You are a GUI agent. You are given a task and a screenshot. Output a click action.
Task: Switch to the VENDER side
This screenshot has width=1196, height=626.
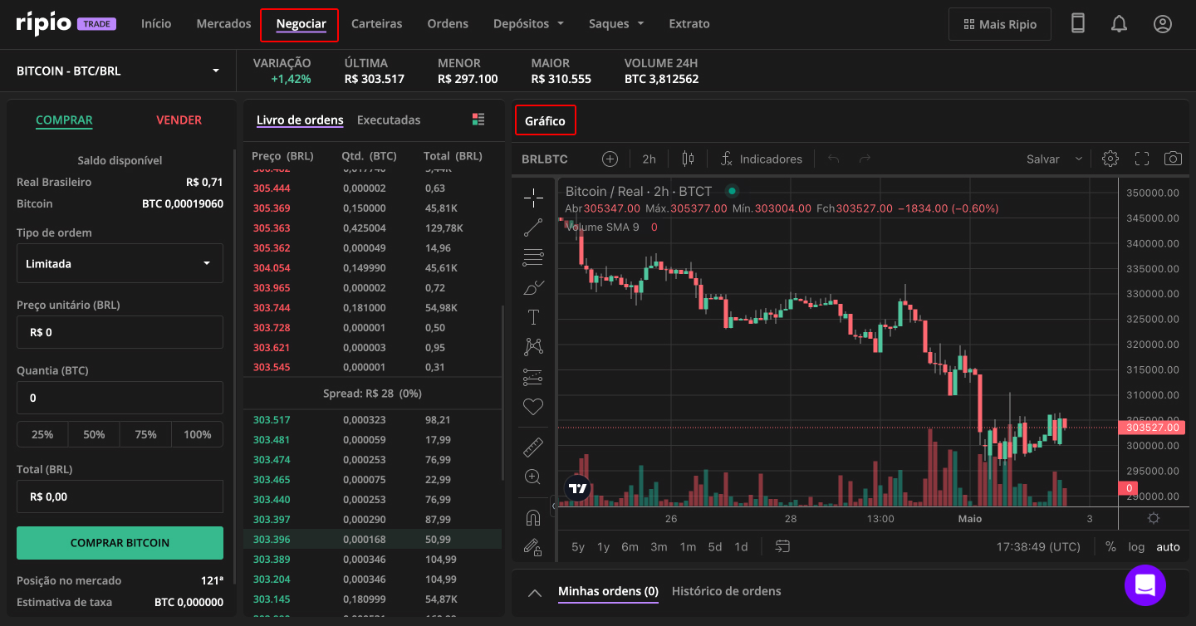pyautogui.click(x=179, y=120)
